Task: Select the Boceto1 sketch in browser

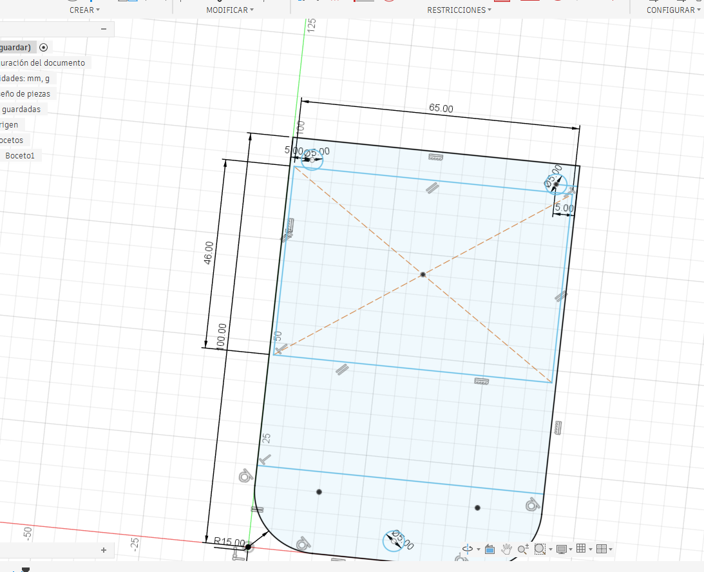Action: 20,156
